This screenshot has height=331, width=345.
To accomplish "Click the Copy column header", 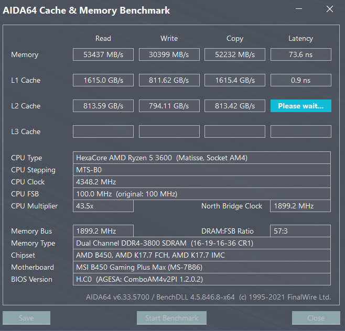I will (x=235, y=39).
